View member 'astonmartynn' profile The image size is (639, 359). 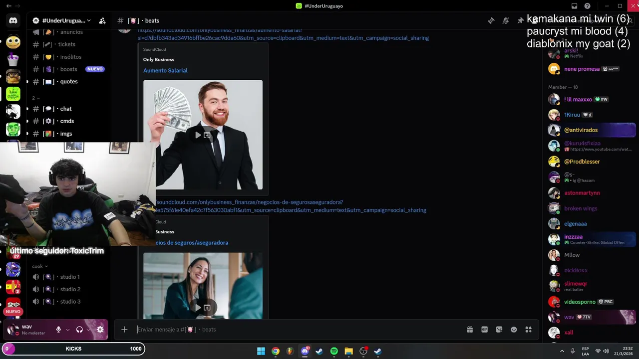click(592, 193)
